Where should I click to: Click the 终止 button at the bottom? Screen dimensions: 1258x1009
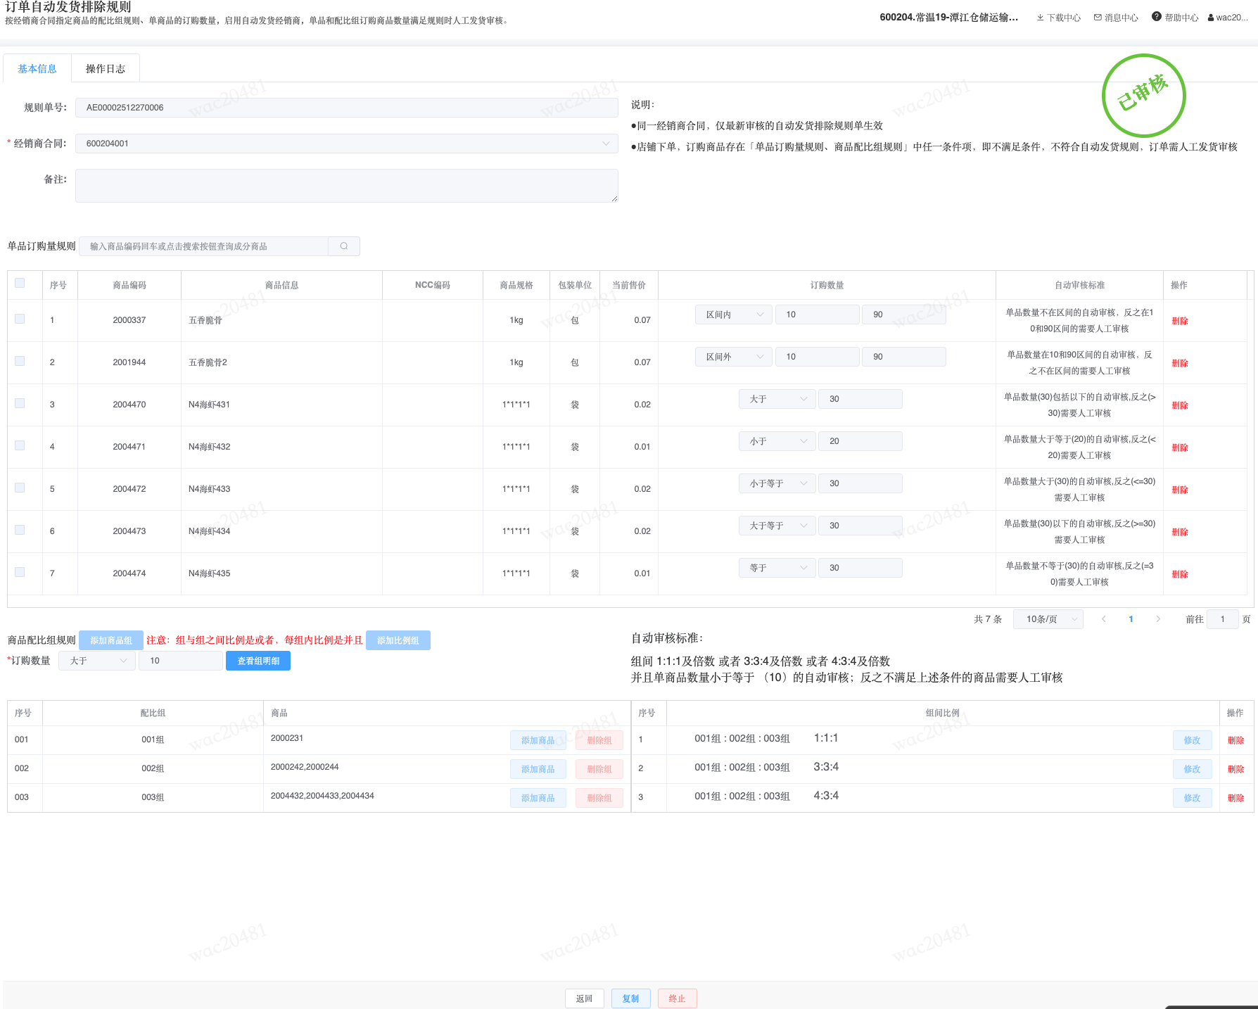tap(677, 998)
